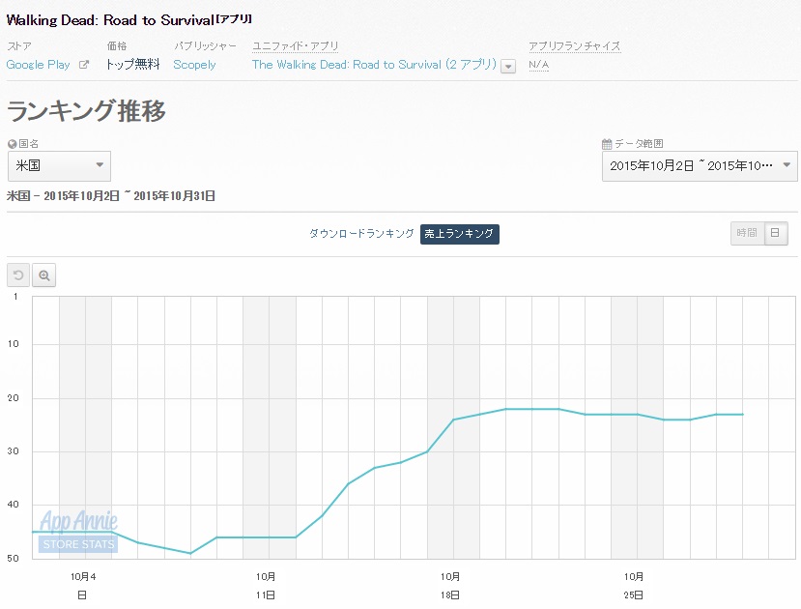Viewport: 801px width, 609px height.
Task: Click the パブリッシャー label
Action: 206,46
